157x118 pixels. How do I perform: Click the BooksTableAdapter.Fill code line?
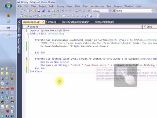pyautogui.click(x=74, y=46)
